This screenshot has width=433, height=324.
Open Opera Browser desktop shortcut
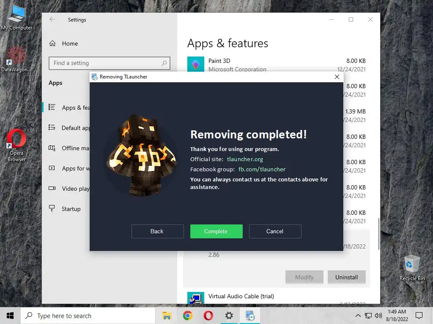point(16,145)
